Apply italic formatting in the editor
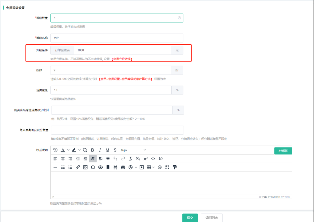 100,150
